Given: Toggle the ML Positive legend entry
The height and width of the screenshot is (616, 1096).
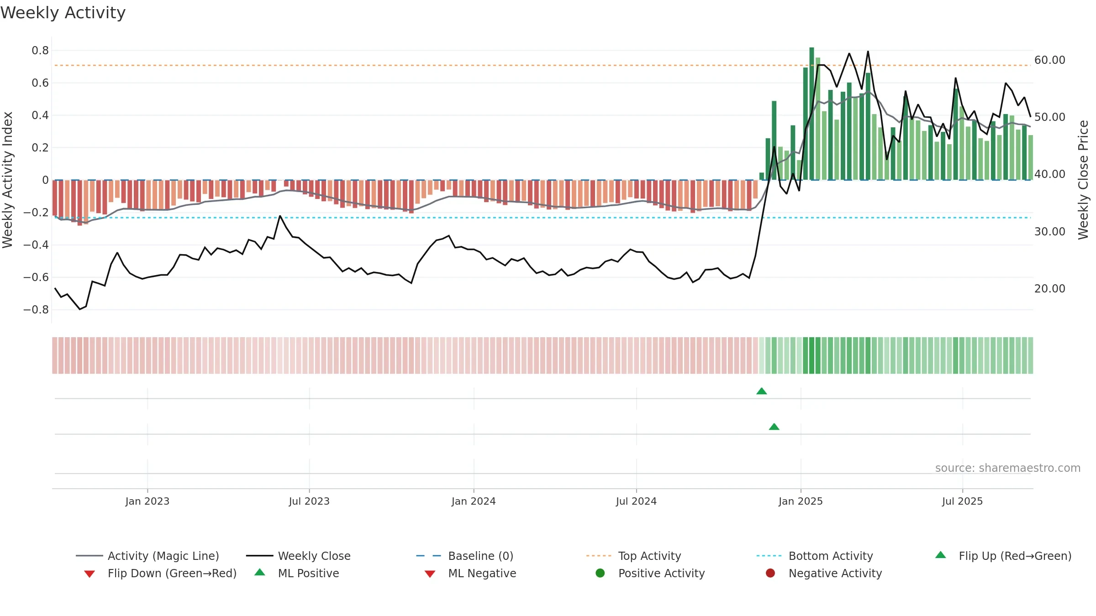Looking at the screenshot, I should (297, 573).
